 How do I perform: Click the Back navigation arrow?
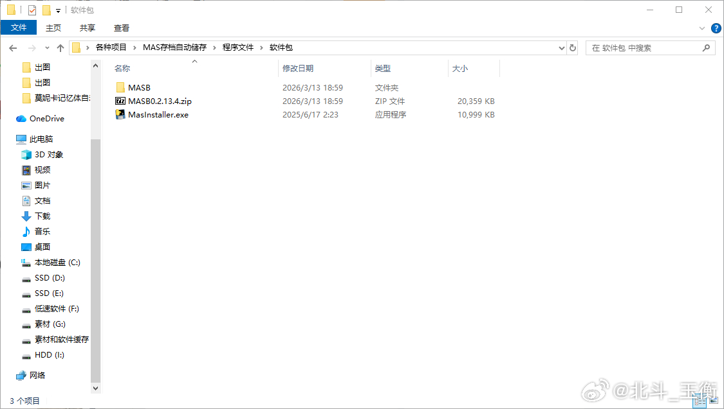pos(13,48)
